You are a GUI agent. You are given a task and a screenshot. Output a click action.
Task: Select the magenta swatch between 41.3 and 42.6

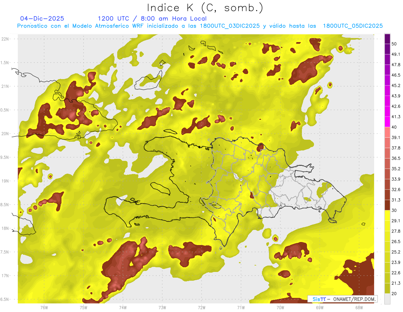pos(388,111)
